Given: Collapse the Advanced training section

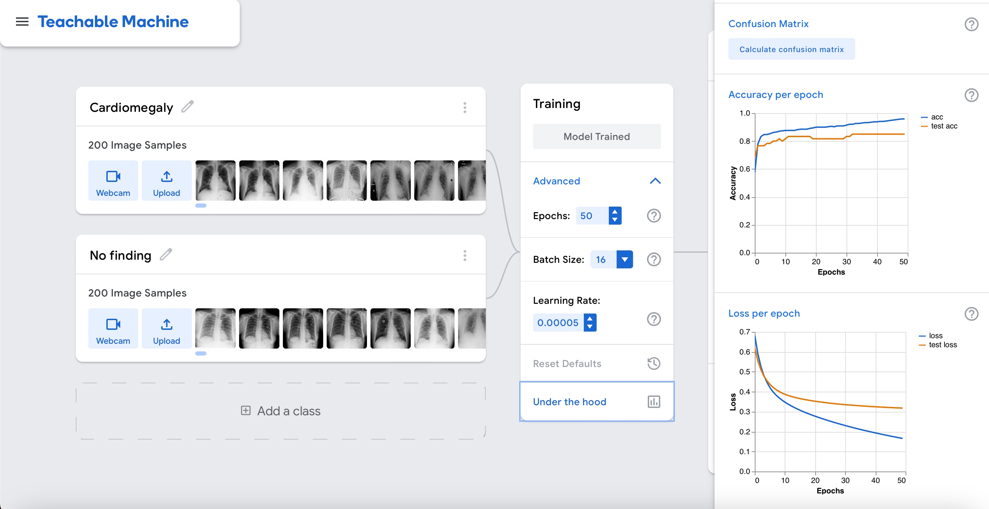Looking at the screenshot, I should point(655,181).
